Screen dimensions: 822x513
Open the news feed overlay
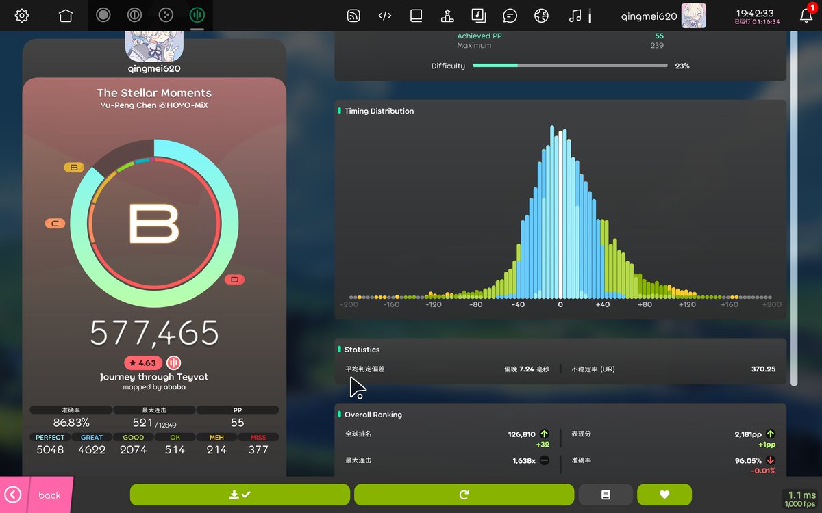tap(353, 16)
